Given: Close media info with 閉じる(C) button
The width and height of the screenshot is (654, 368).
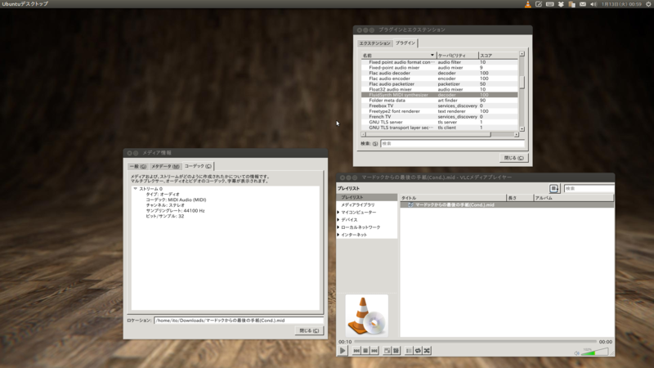Looking at the screenshot, I should point(309,330).
